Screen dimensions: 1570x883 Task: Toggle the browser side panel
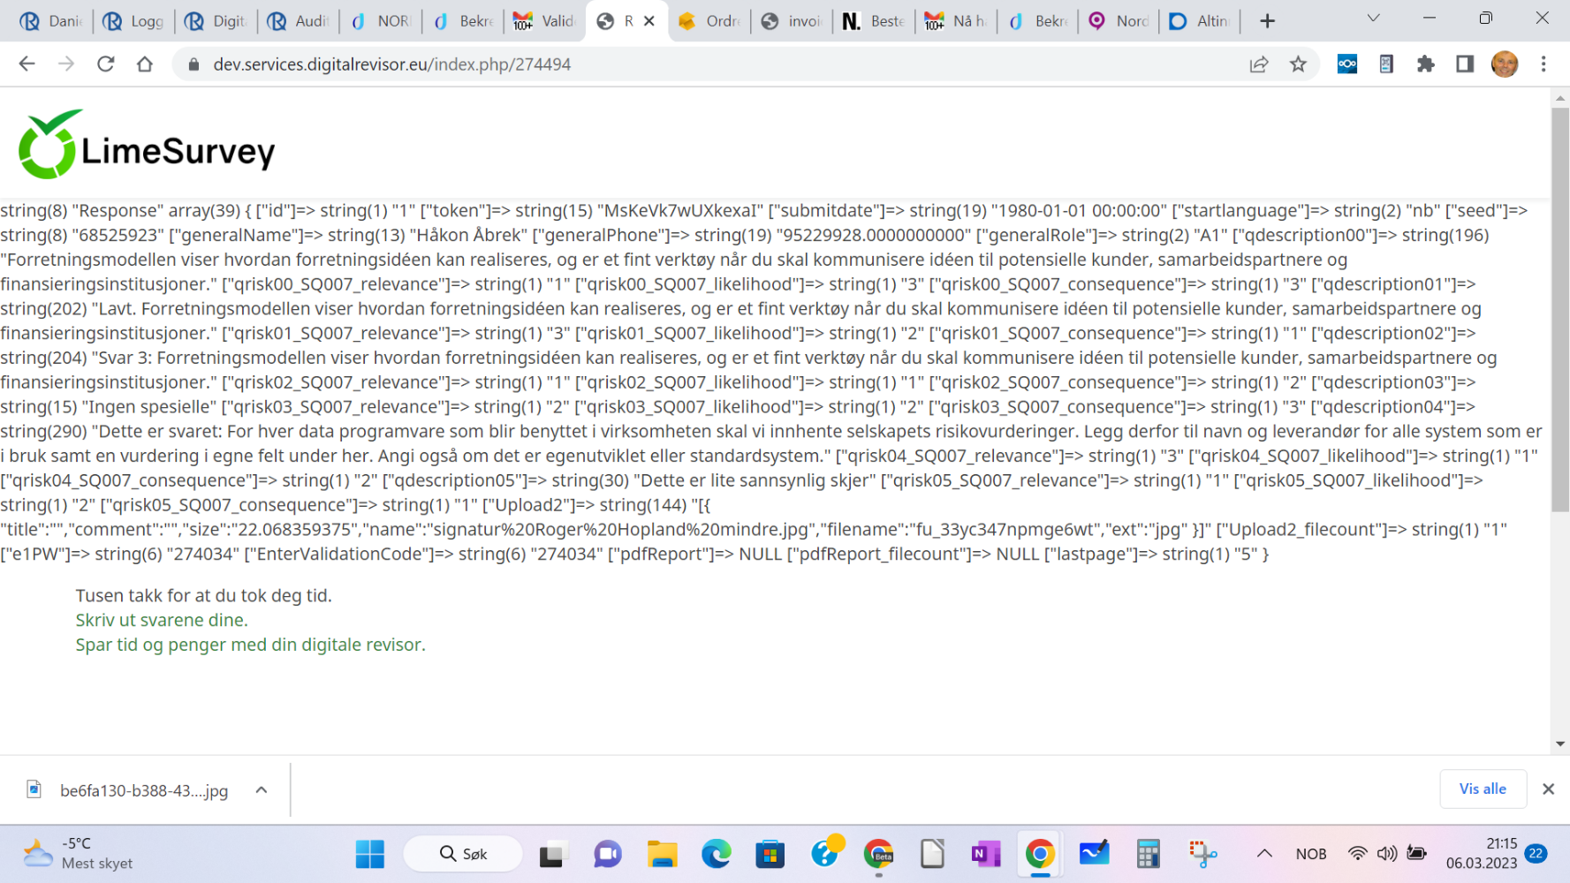[x=1465, y=64]
